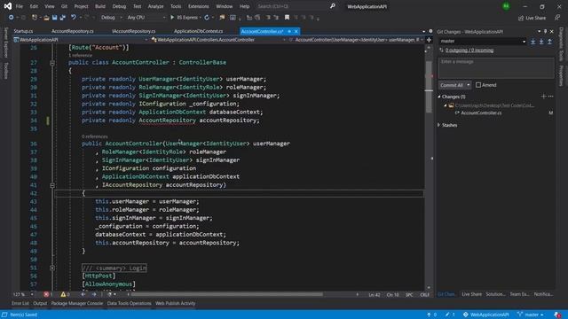Click the account avatar icon in title bar
Screen dimensions: 568x319
coord(506,6)
